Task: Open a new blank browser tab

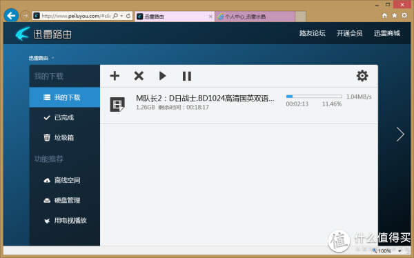Action: 300,17
